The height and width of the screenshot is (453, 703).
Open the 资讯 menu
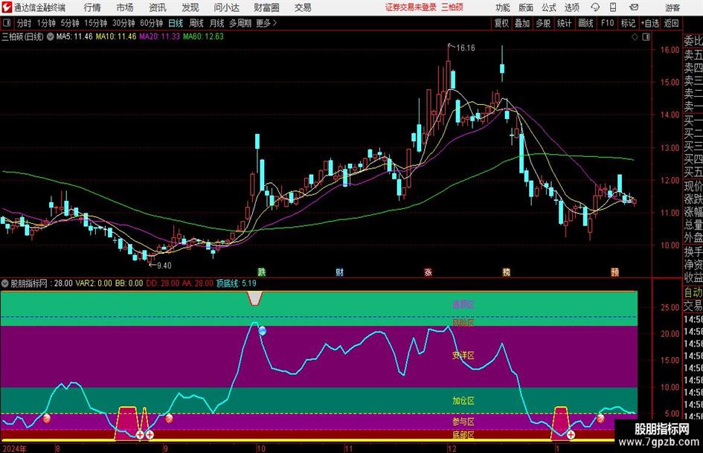(x=158, y=7)
